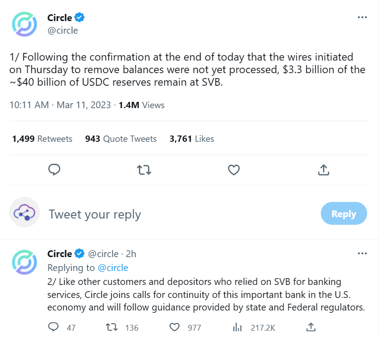Open reply icon showing 47 comments
The image size is (379, 341).
click(53, 327)
